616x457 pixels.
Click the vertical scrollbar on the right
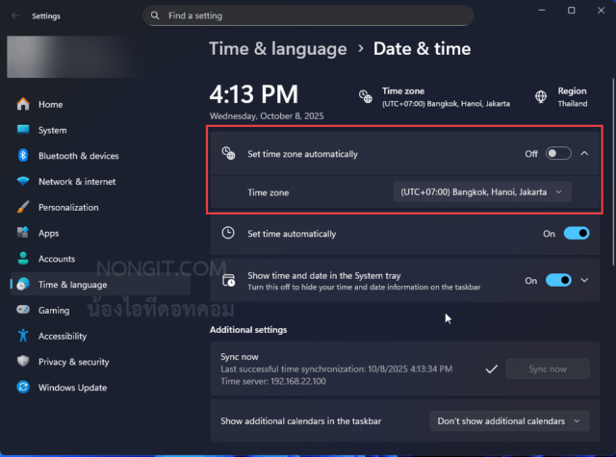[x=613, y=173]
